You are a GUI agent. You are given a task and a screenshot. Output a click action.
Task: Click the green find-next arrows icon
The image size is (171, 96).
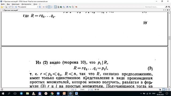pos(70,7)
